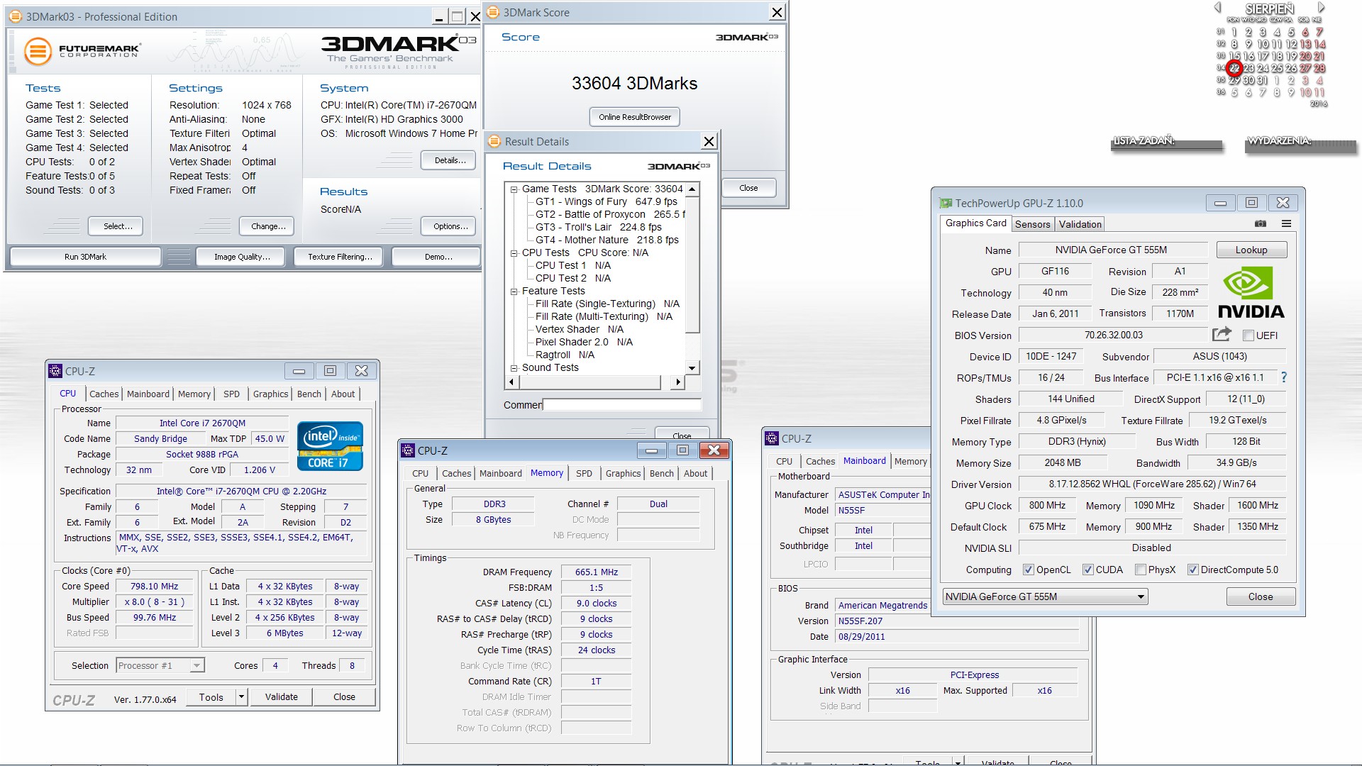Open the SPD tab in the CPU-Z Memory window
Viewport: 1362px width, 766px height.
(584, 473)
